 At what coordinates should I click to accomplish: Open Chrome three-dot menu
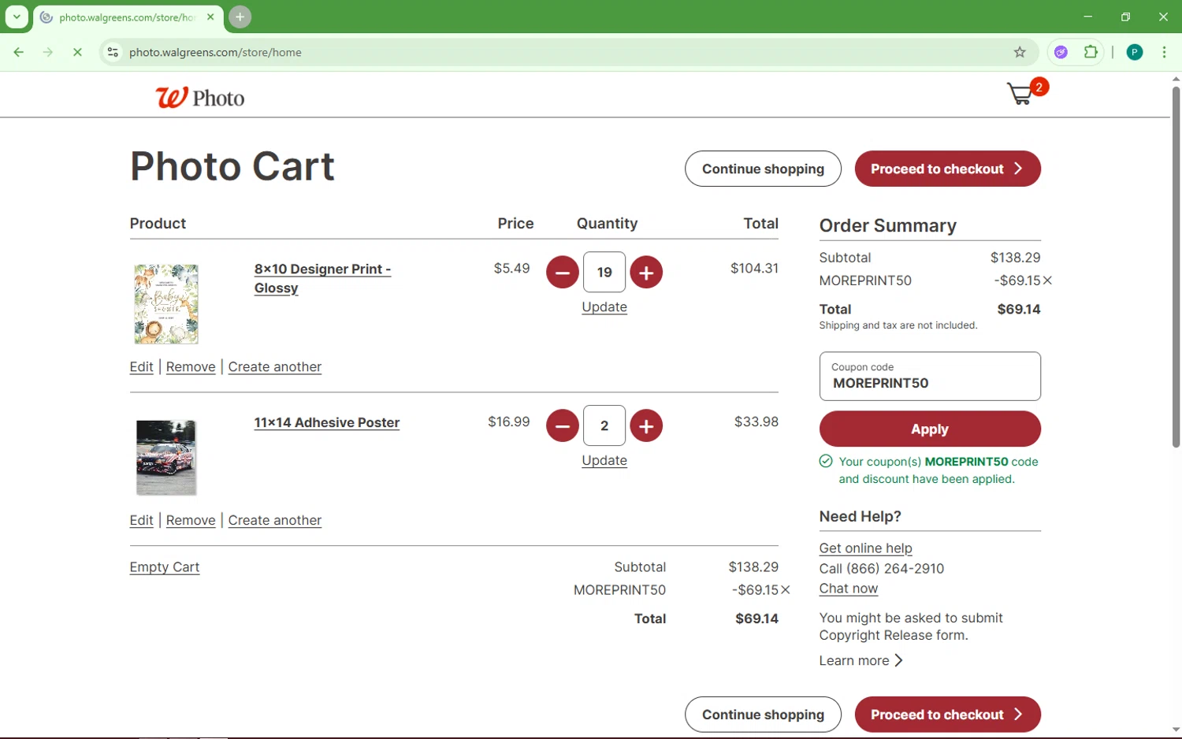tap(1164, 52)
